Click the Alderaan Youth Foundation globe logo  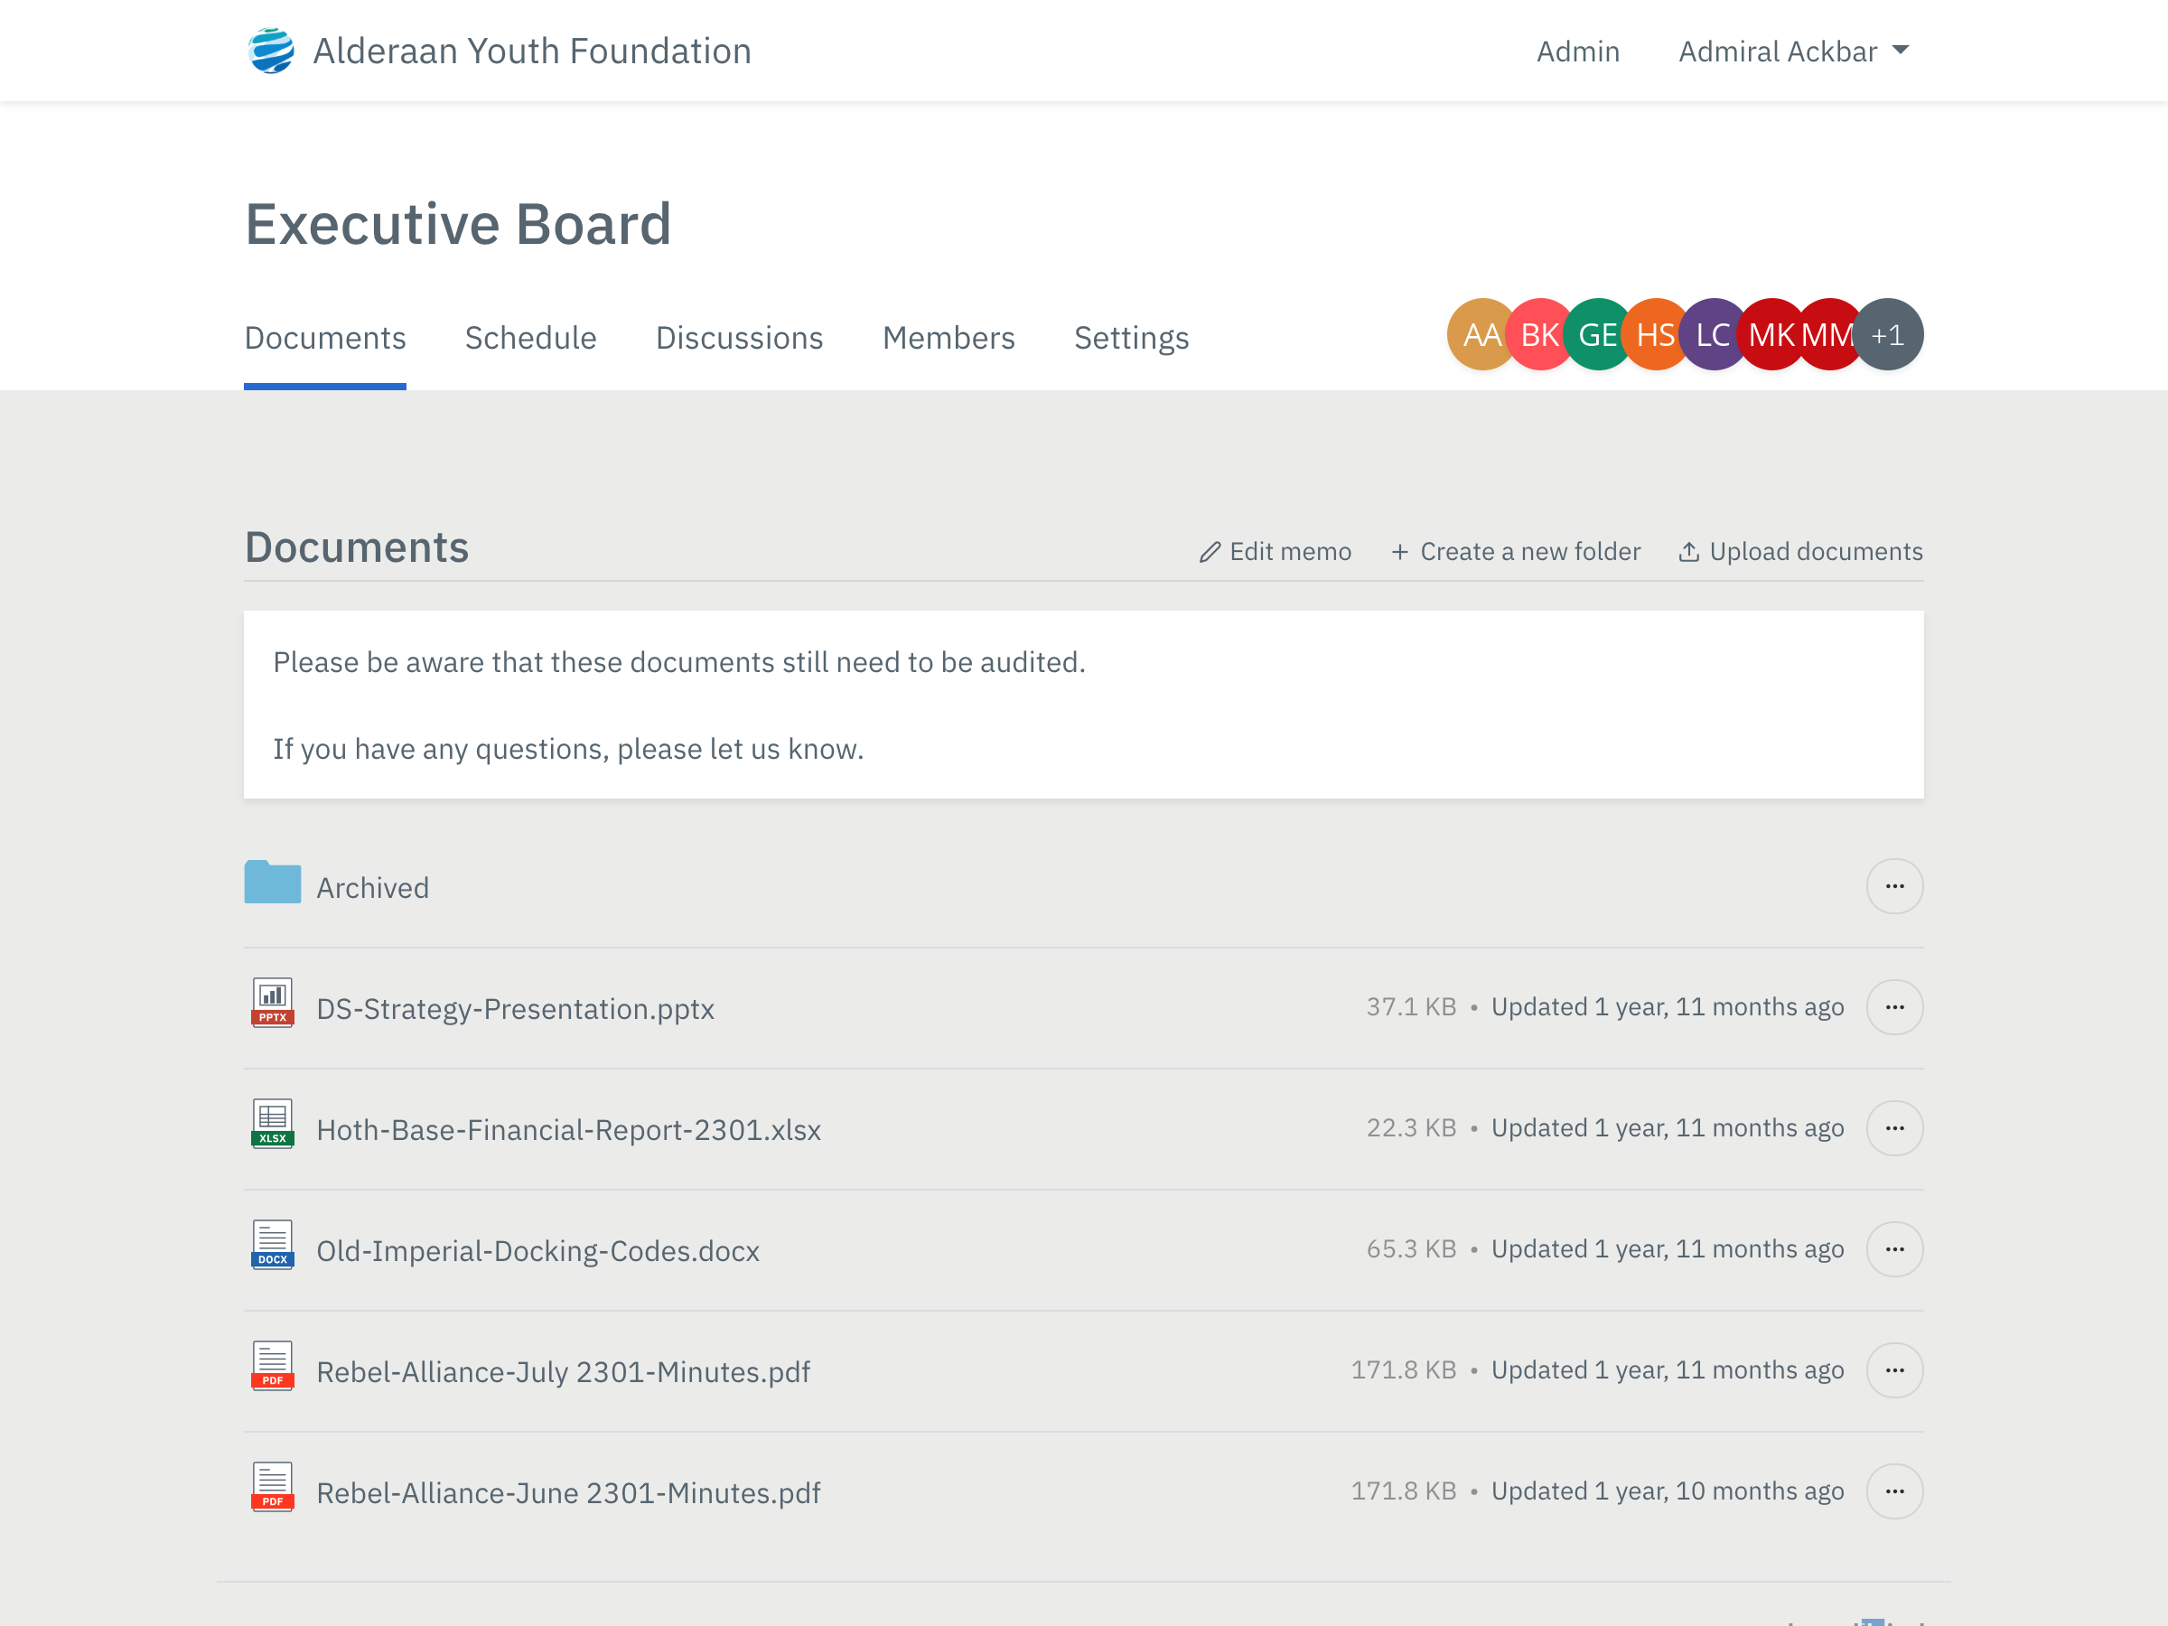272,51
